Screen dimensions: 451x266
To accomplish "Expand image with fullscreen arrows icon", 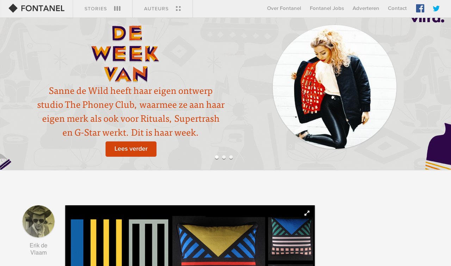I will (x=307, y=213).
